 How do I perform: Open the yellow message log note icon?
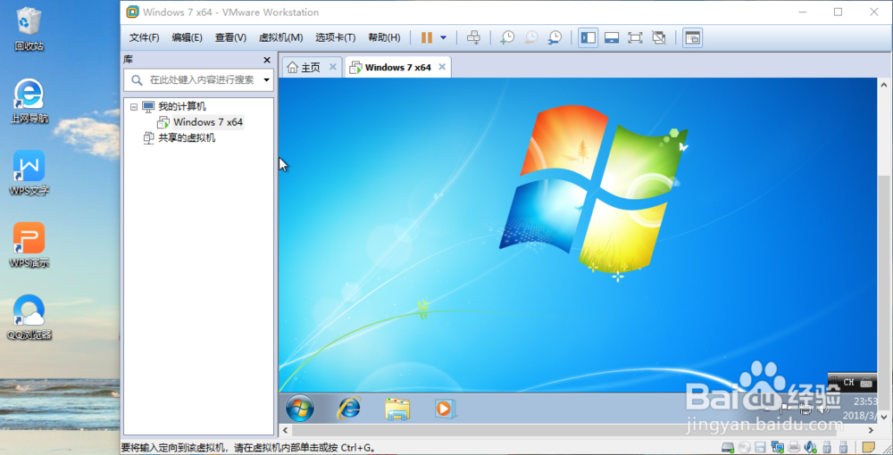coord(869,447)
